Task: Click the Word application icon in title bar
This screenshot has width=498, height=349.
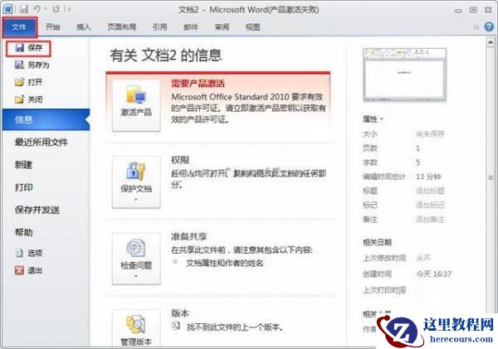Action: click(7, 9)
